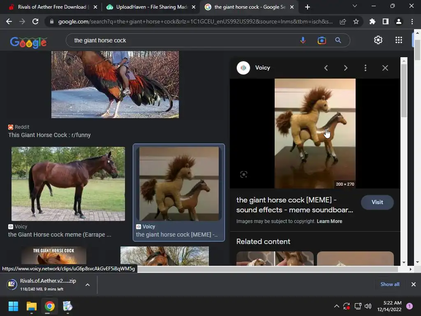Open the tab search chevron
Screen dimensions: 421x316
(x=355, y=6)
